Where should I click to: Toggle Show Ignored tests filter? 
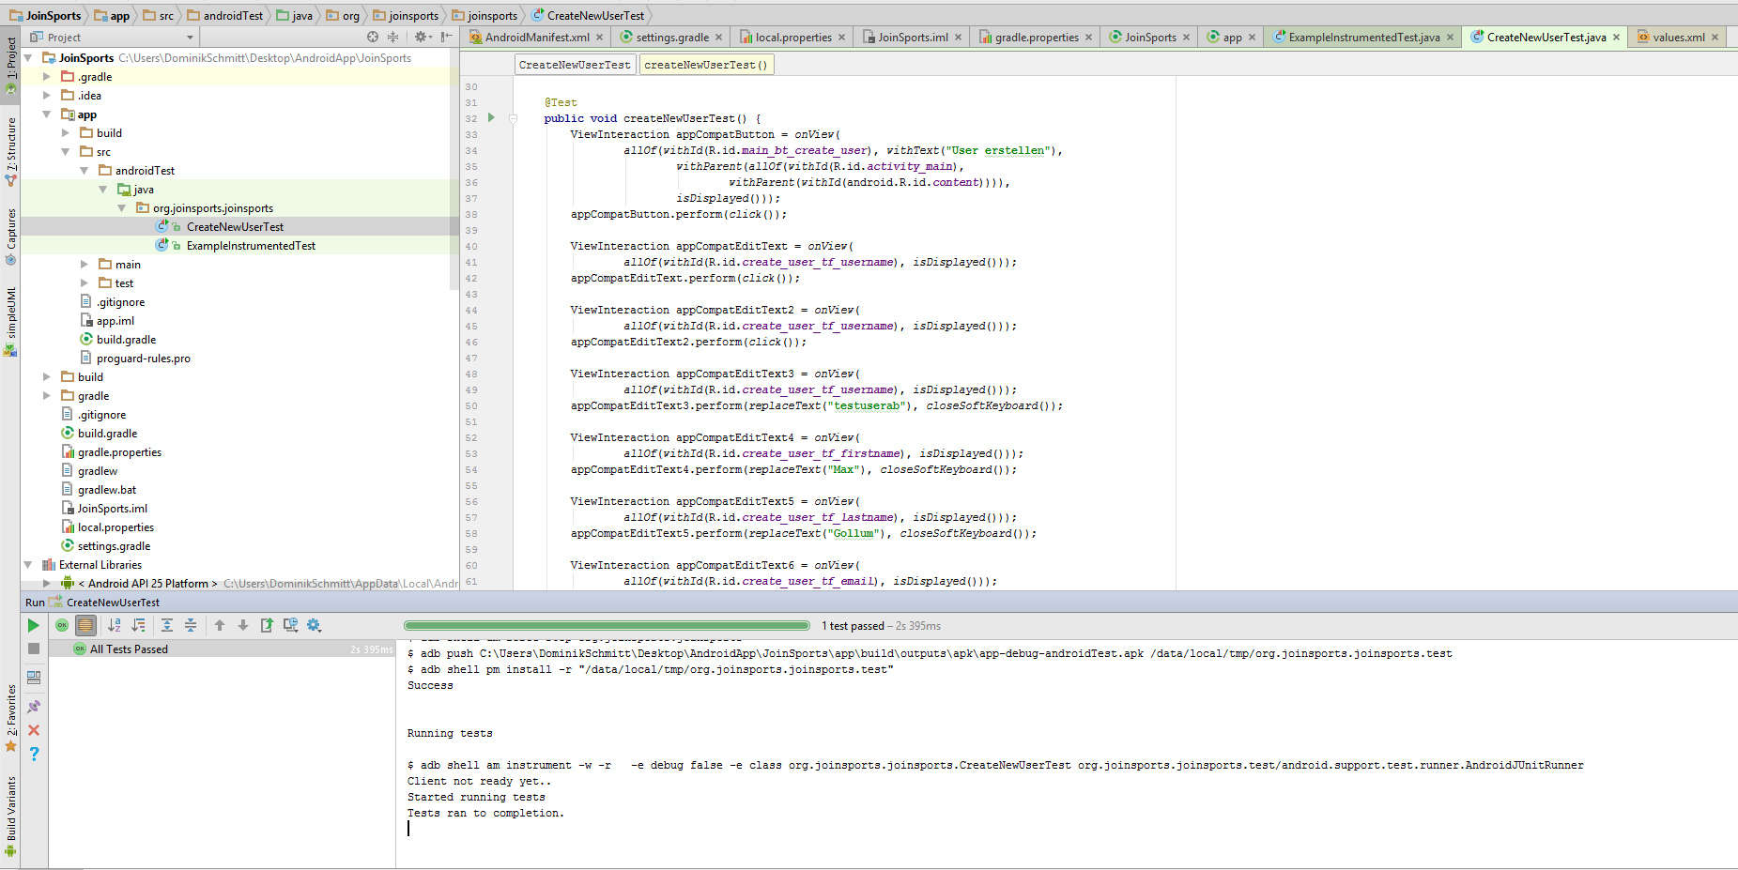[85, 625]
